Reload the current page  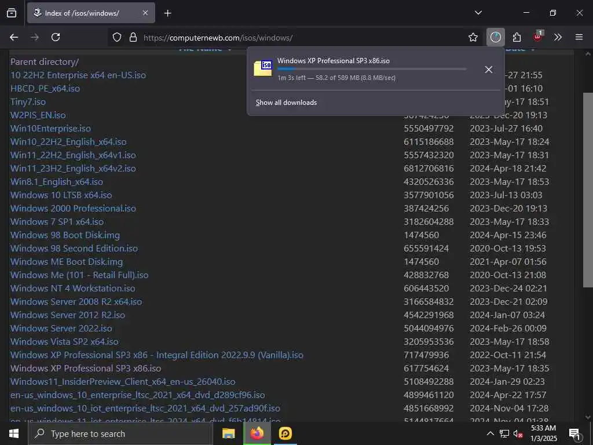pos(56,37)
